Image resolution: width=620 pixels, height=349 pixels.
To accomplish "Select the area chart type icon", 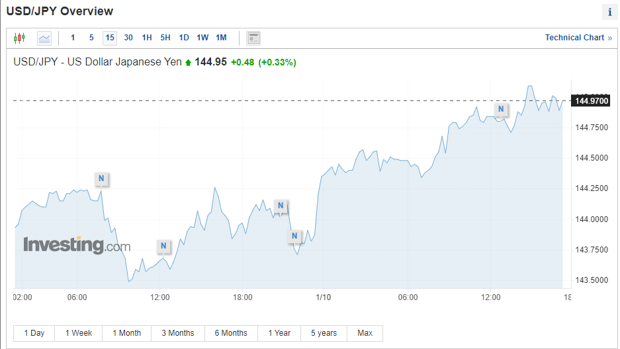I will (x=44, y=38).
